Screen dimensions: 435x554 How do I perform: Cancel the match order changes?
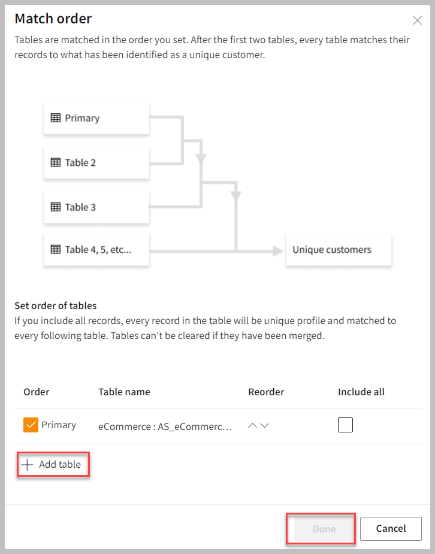click(x=391, y=529)
